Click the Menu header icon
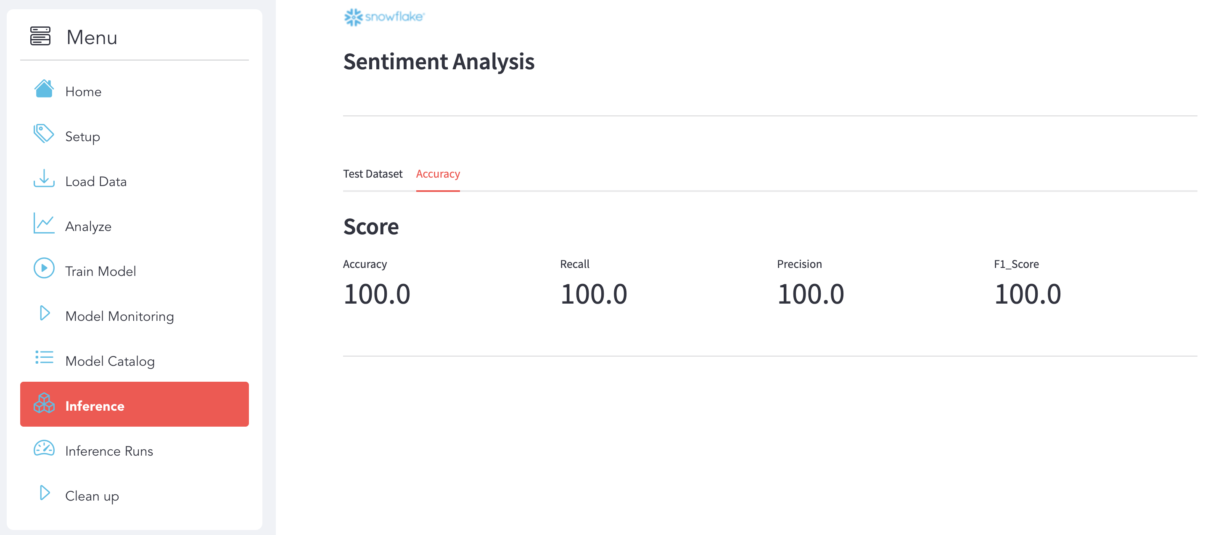The image size is (1221, 535). (40, 37)
